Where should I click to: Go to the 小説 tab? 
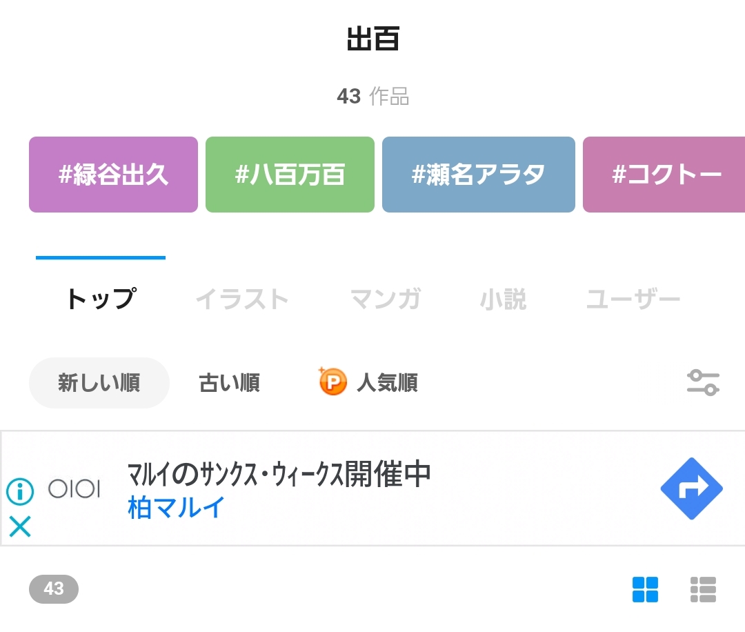pos(503,299)
